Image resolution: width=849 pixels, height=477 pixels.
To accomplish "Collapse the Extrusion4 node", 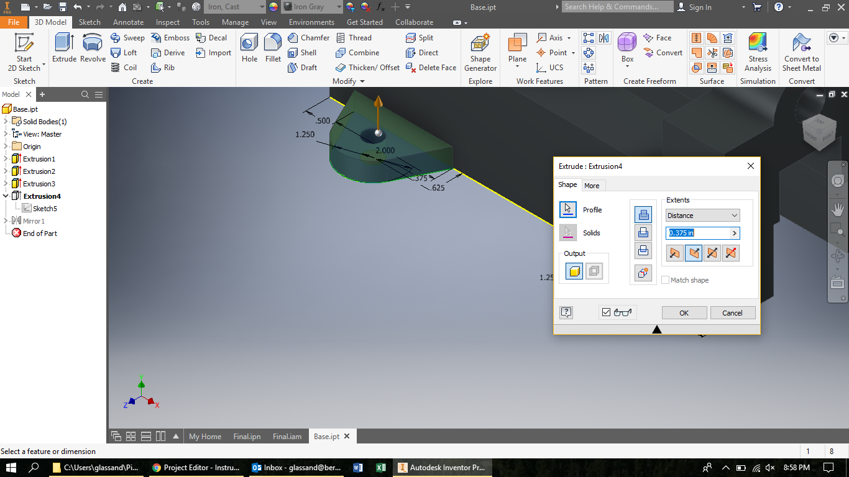I will [6, 196].
